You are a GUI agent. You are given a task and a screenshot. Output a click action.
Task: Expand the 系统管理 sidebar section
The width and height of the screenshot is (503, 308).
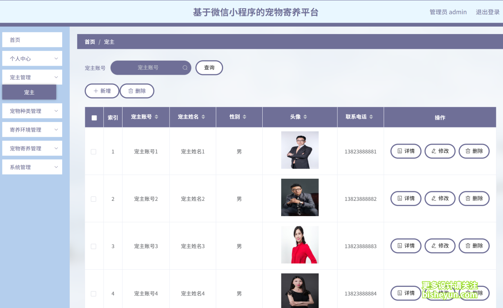32,167
